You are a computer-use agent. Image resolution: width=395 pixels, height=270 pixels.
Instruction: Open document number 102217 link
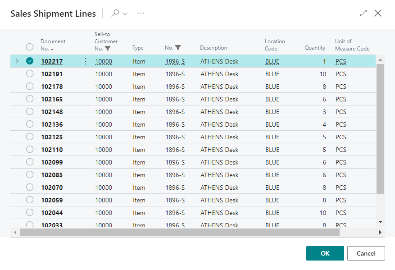click(52, 61)
